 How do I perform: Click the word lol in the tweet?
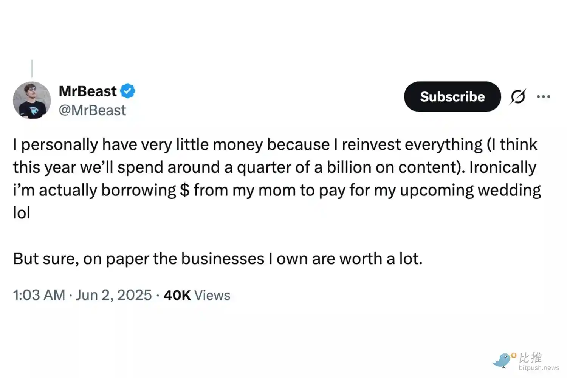coord(21,212)
